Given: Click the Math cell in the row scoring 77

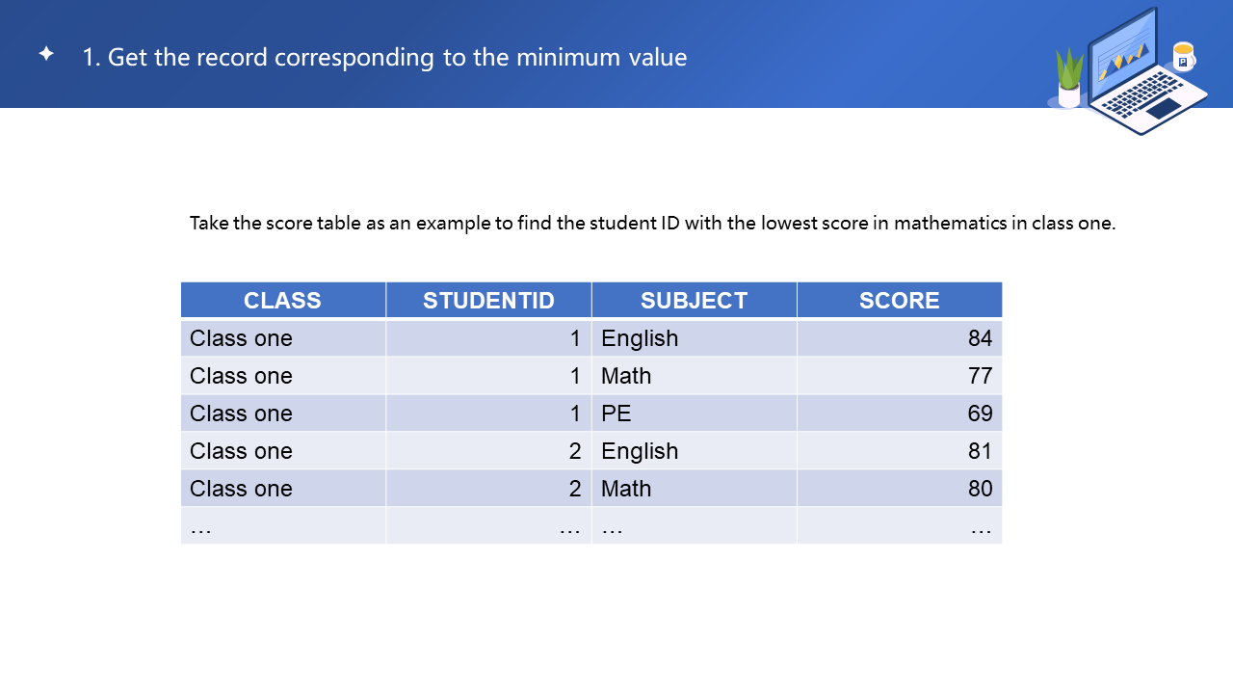Looking at the screenshot, I should (694, 376).
